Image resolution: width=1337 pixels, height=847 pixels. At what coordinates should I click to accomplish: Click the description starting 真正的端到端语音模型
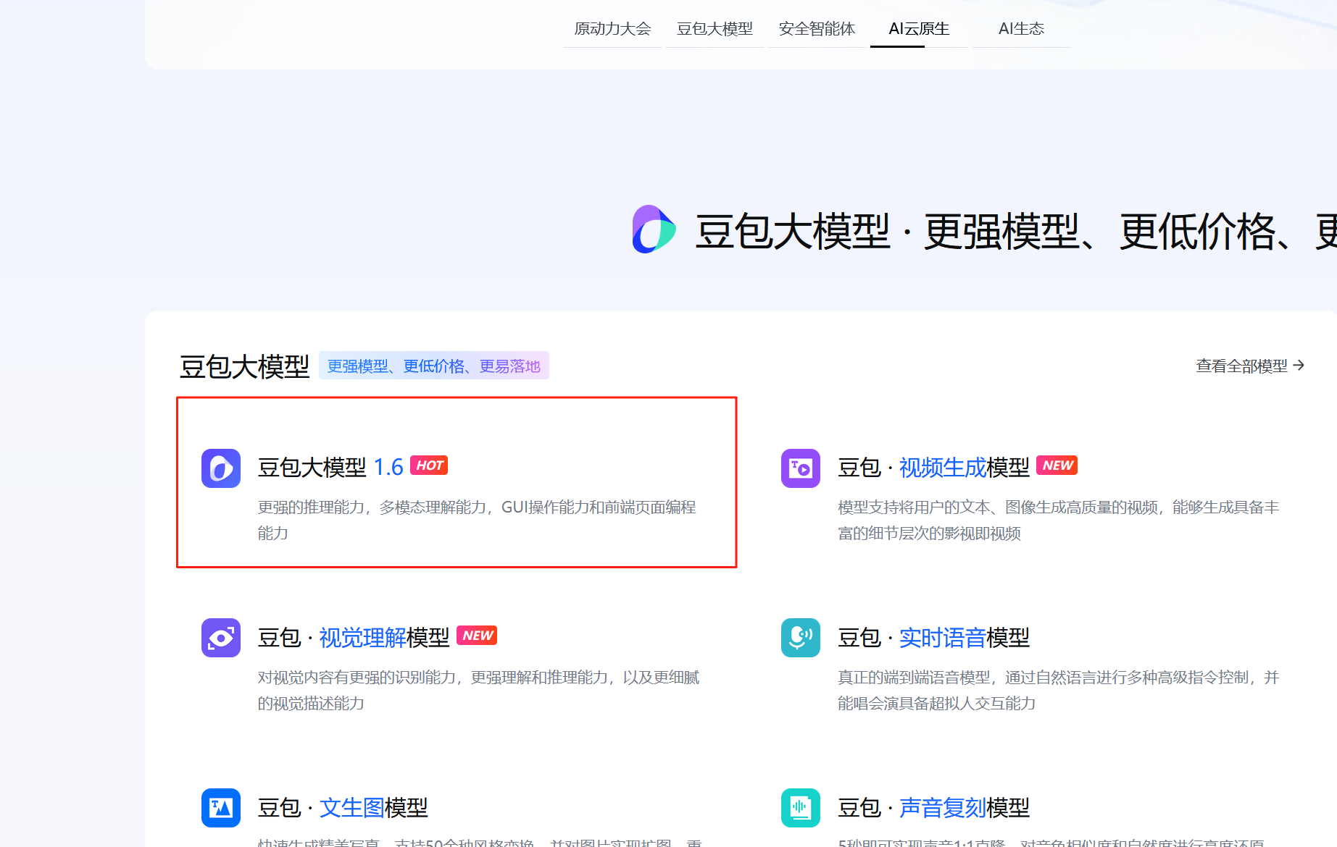tap(1059, 690)
